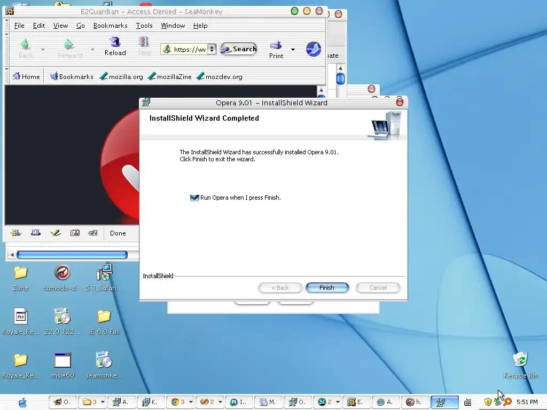Image resolution: width=547 pixels, height=410 pixels.
Task: Click the Reload toolbar icon in SeaMonkey
Action: click(x=115, y=46)
